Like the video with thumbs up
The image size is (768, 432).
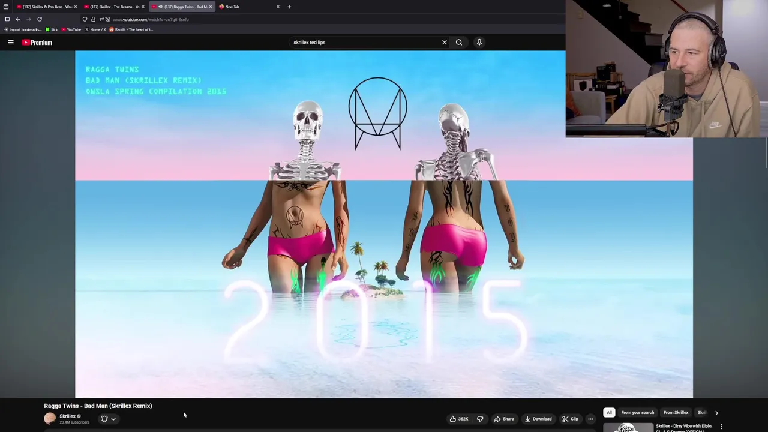(x=459, y=419)
